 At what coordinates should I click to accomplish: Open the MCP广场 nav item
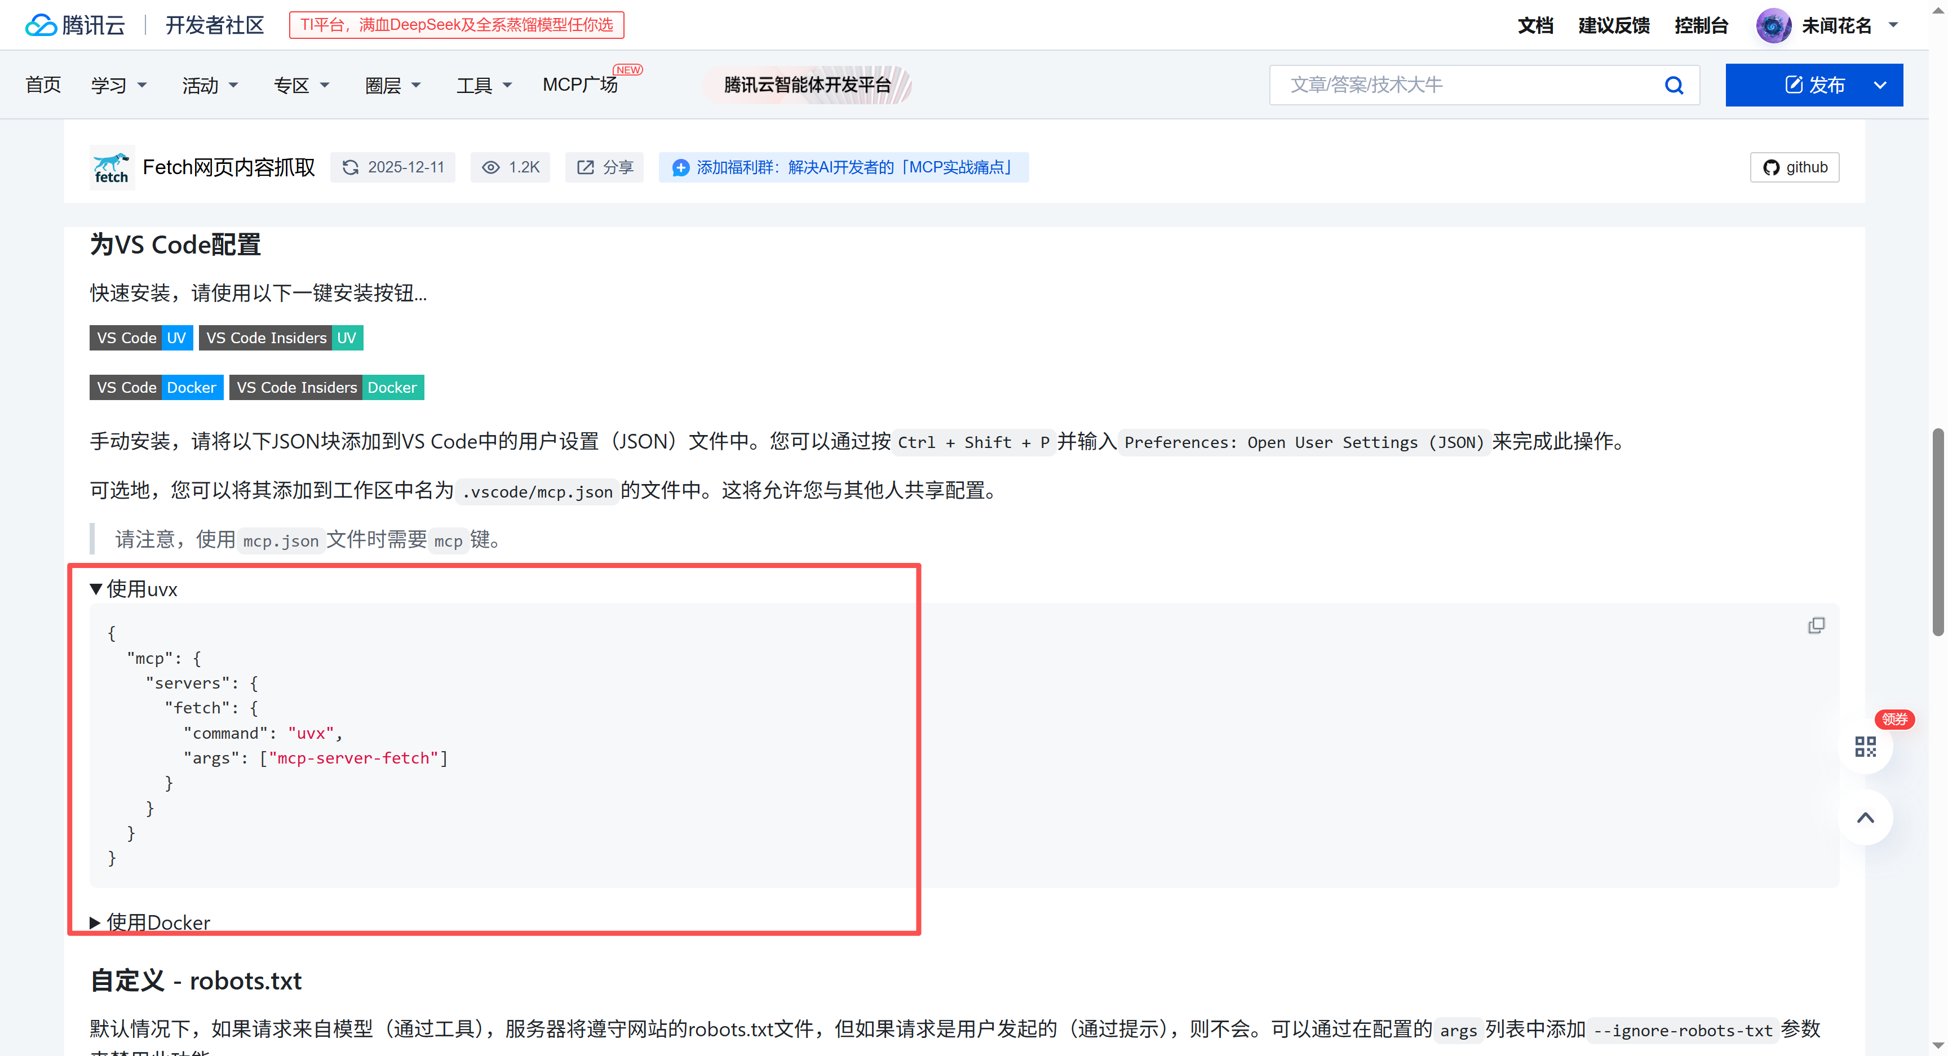click(581, 85)
